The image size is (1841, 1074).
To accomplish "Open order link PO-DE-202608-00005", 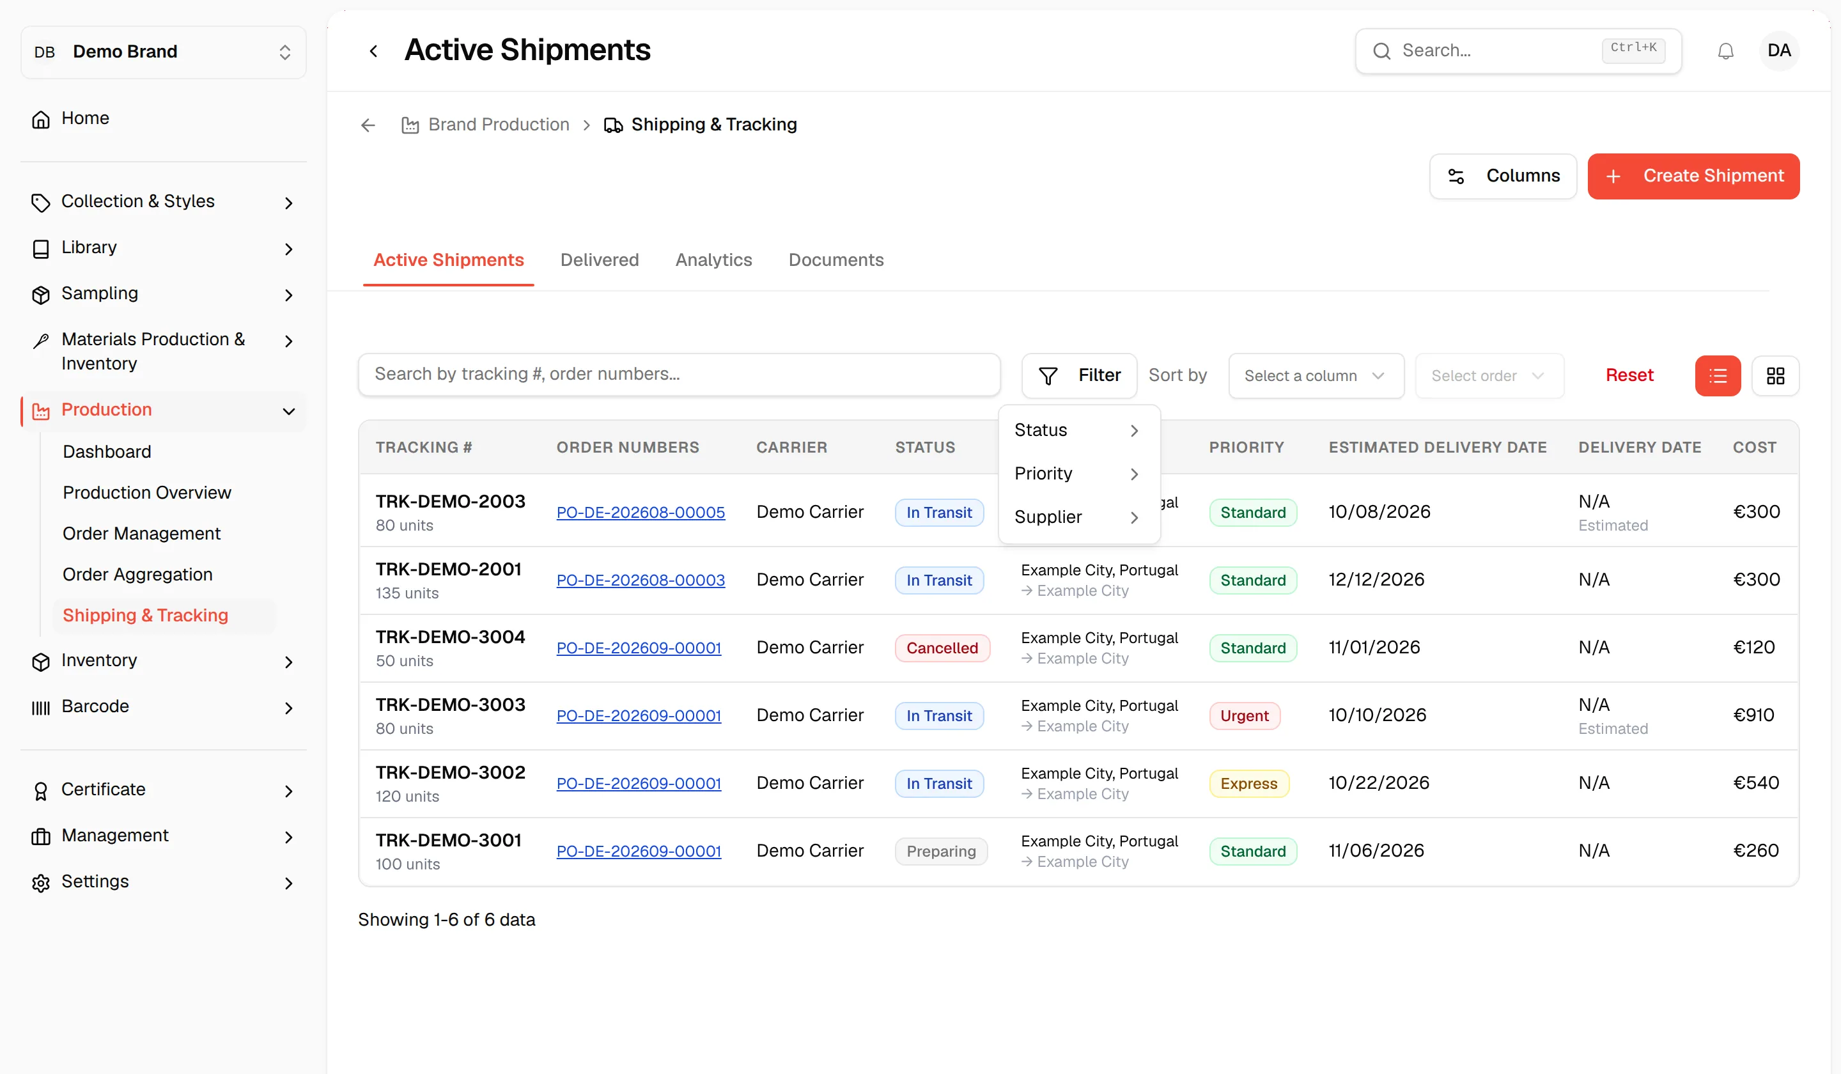I will (641, 513).
